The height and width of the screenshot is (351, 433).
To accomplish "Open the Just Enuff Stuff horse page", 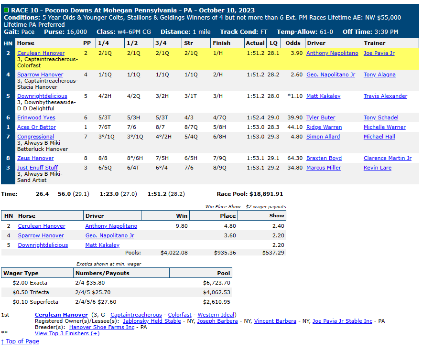I will 38,168.
